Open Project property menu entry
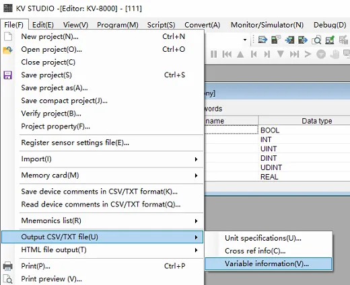The width and height of the screenshot is (350, 285). pos(102,126)
